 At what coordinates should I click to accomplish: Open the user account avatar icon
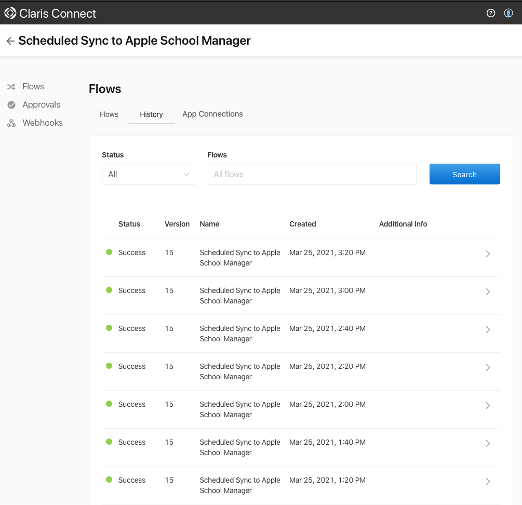[x=508, y=13]
